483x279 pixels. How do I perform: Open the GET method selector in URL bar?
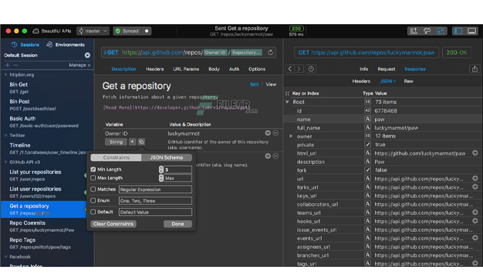click(111, 52)
